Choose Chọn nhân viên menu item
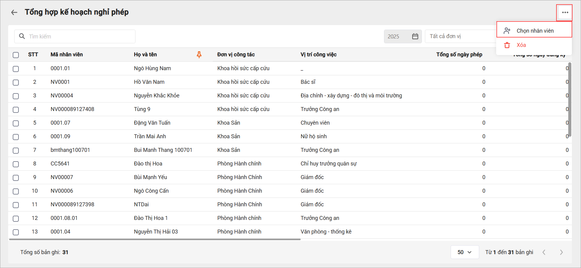The height and width of the screenshot is (268, 581). point(535,31)
